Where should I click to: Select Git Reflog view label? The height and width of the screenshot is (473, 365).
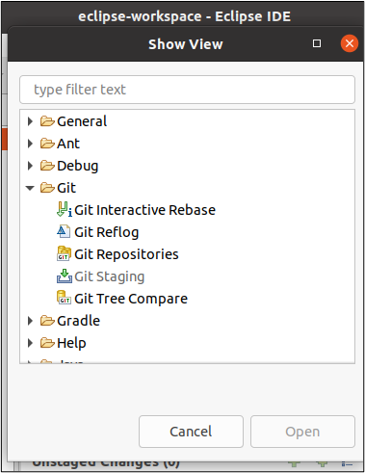coord(107,232)
